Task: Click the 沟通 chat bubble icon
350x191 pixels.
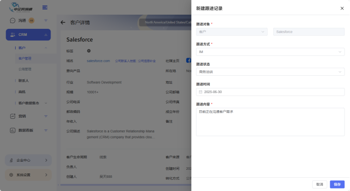Action: tap(13, 21)
